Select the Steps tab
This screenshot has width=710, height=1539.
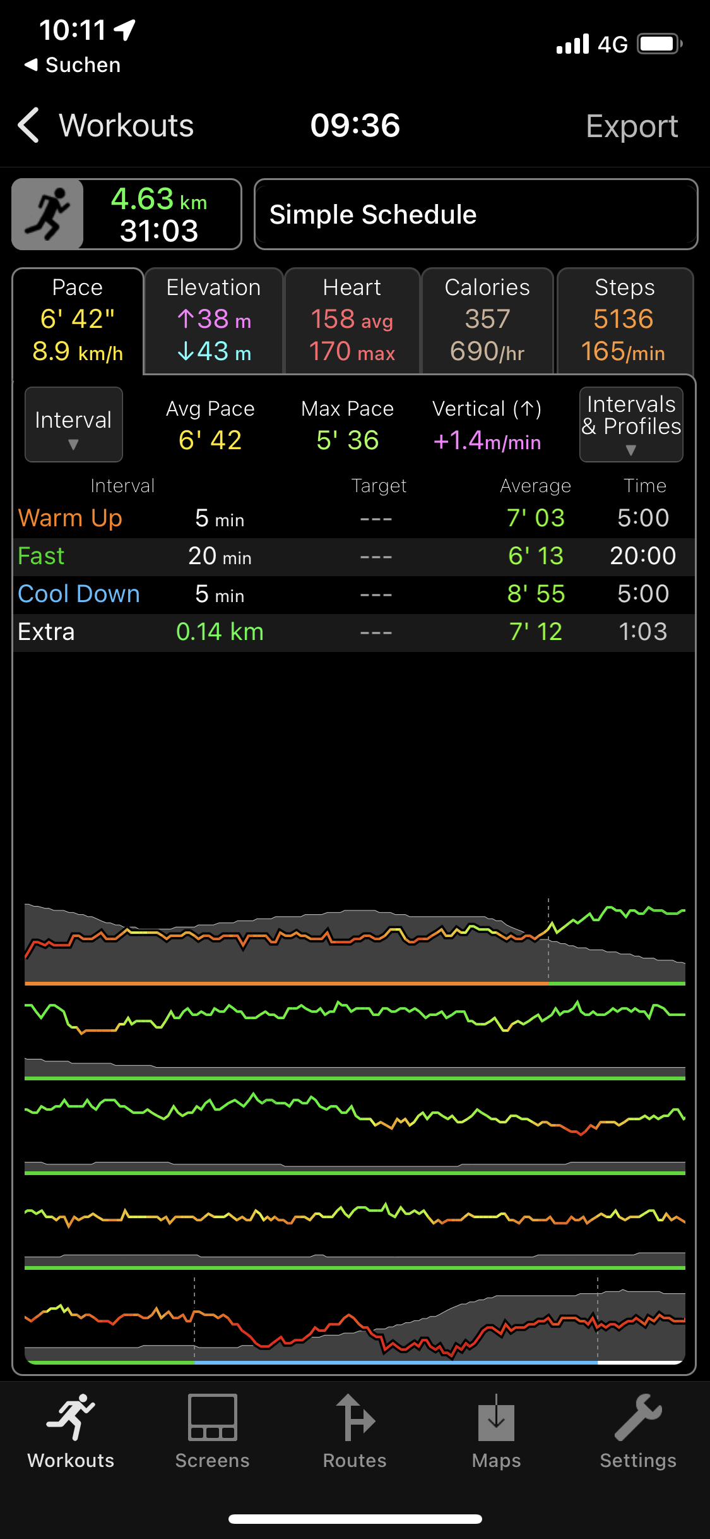click(x=625, y=321)
